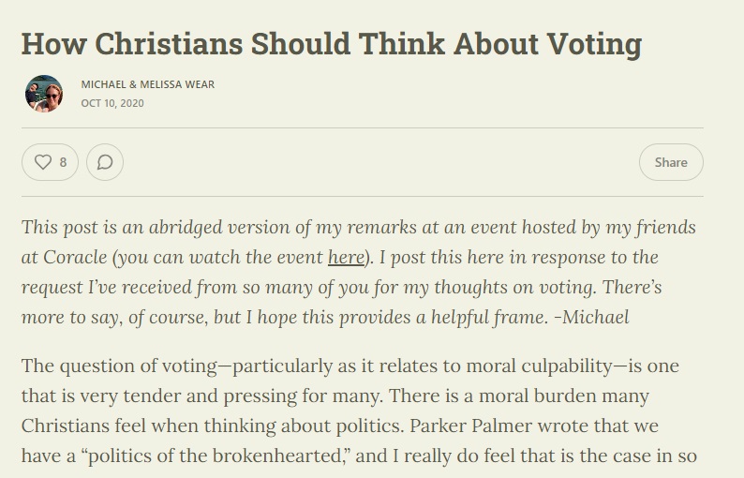Open the 'here' event link
744x478 pixels.
(345, 257)
